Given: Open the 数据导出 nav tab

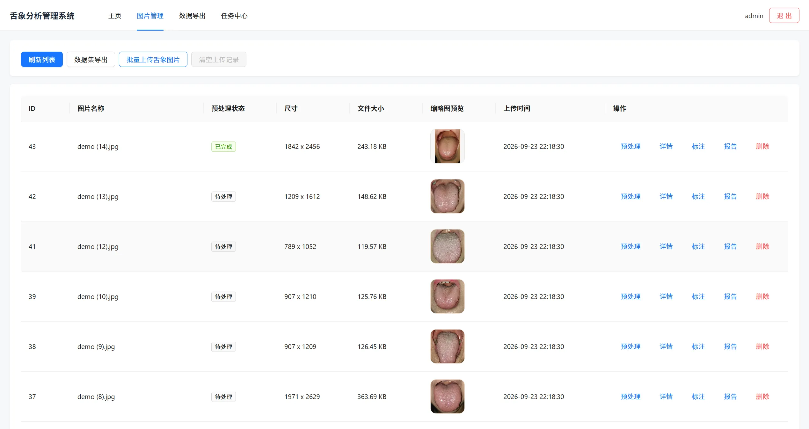Looking at the screenshot, I should tap(192, 16).
